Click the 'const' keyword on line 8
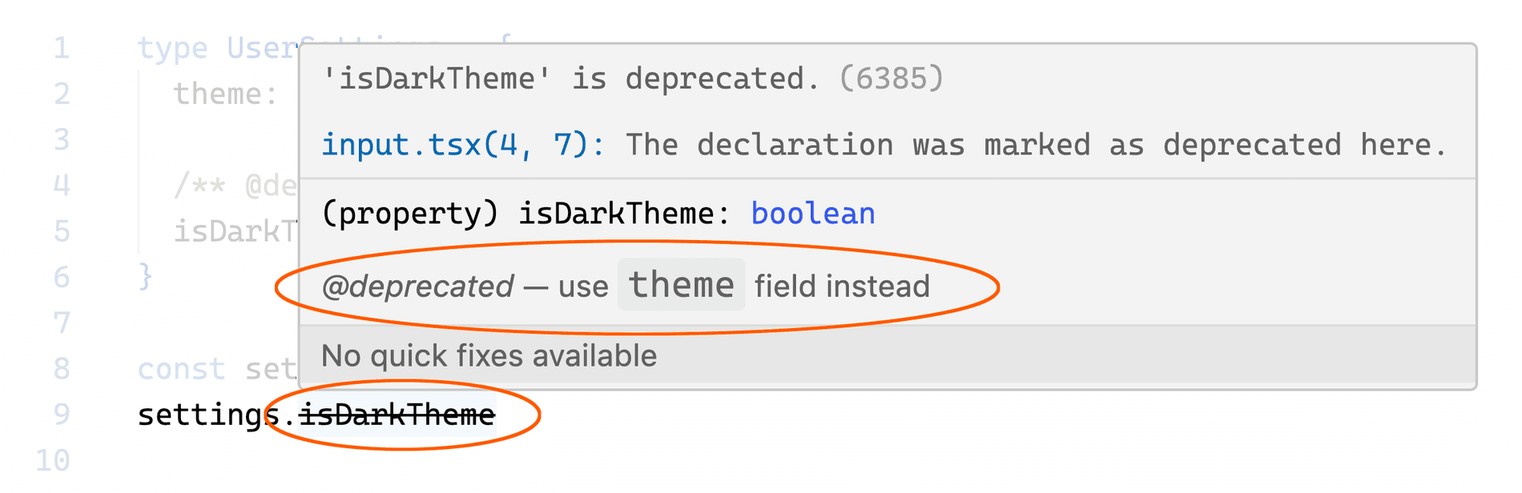The width and height of the screenshot is (1522, 493). pos(181,369)
